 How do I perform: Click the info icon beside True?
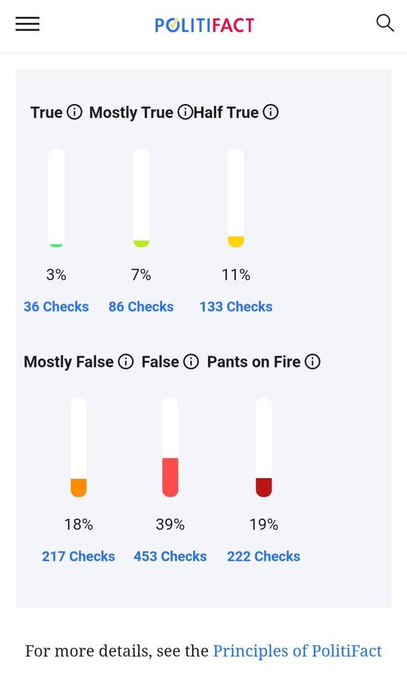coord(74,112)
